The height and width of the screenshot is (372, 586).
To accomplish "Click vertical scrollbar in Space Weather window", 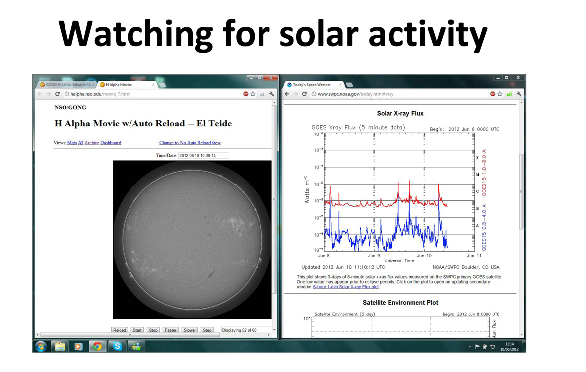I will tap(521, 191).
